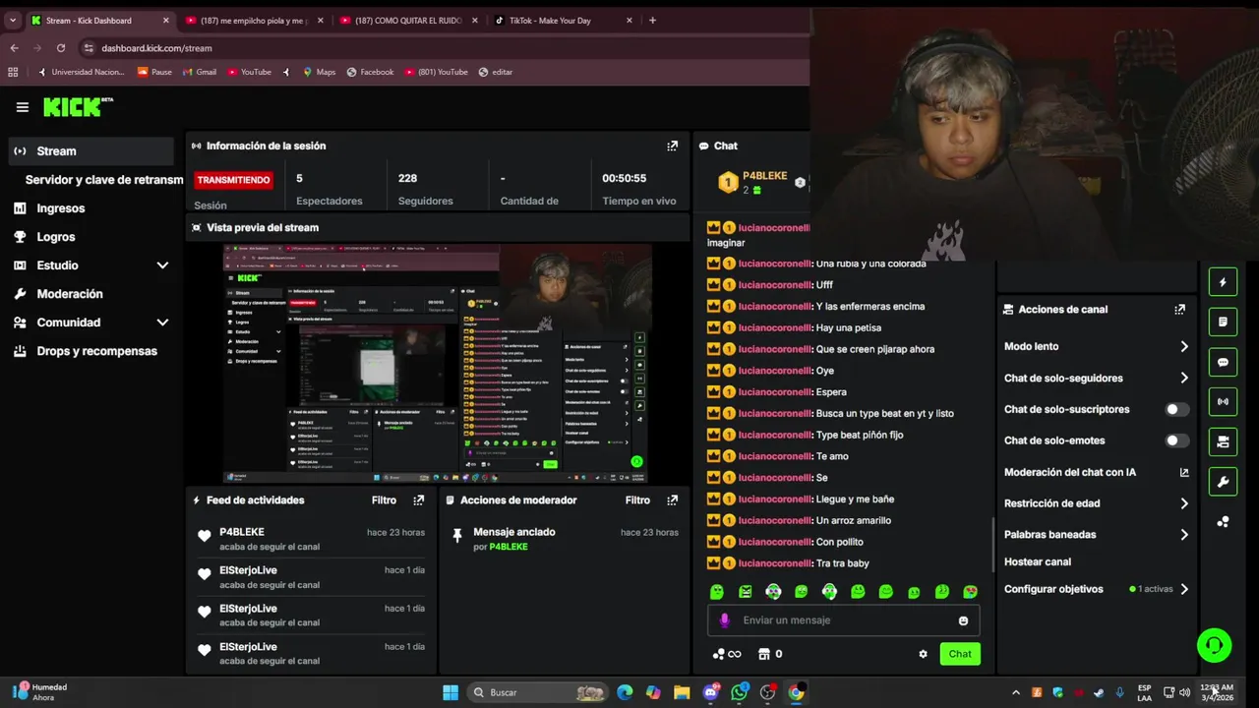Open File Explorer folder in taskbar
Screen dimensions: 1259x708
682,692
